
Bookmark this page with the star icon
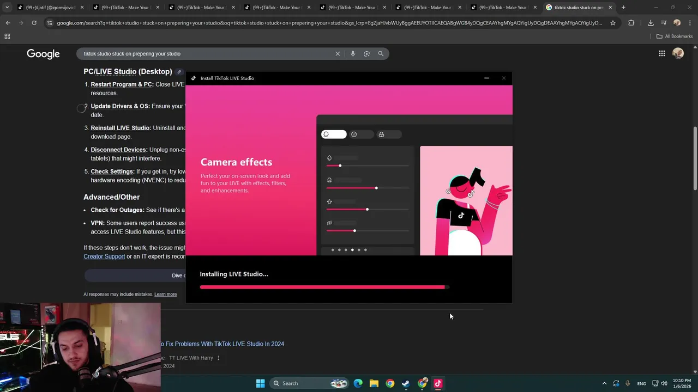(x=613, y=23)
